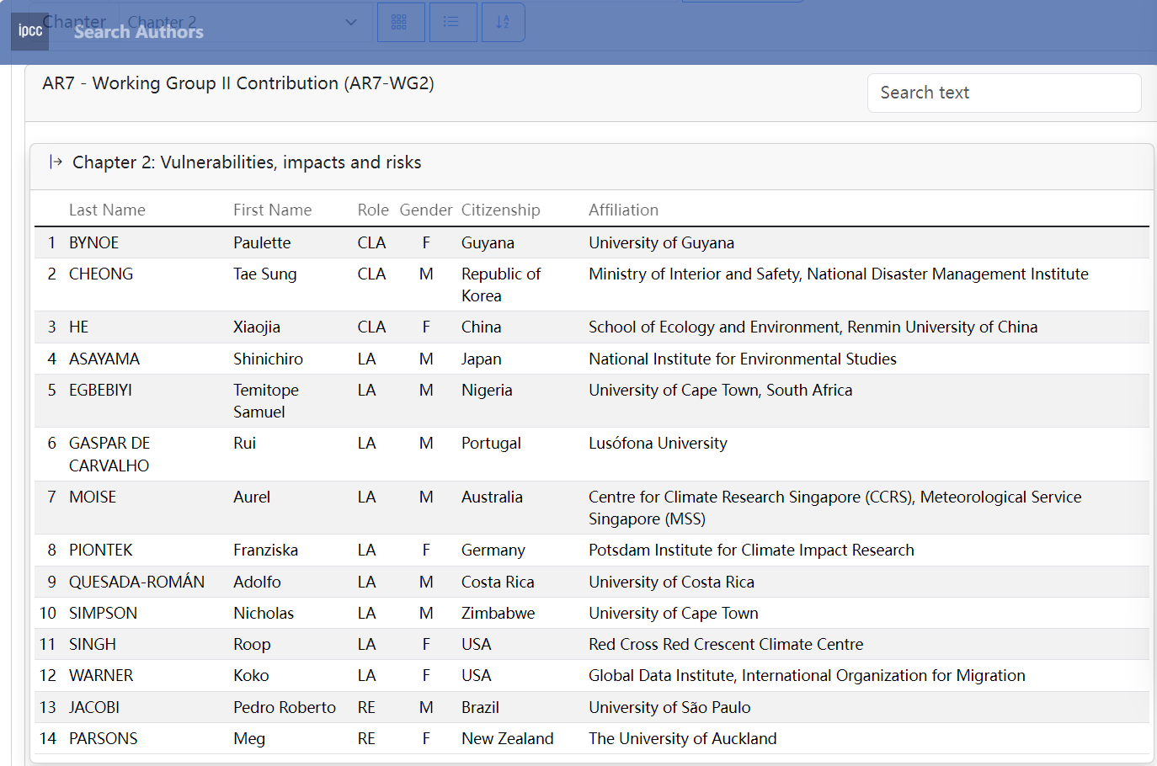Click the IPCC logo icon
1157x766 pixels.
pyautogui.click(x=30, y=31)
